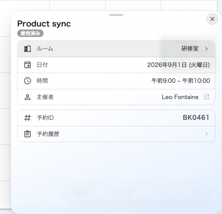Select the booking ID BK0461
The height and width of the screenshot is (214, 222).
tap(196, 118)
